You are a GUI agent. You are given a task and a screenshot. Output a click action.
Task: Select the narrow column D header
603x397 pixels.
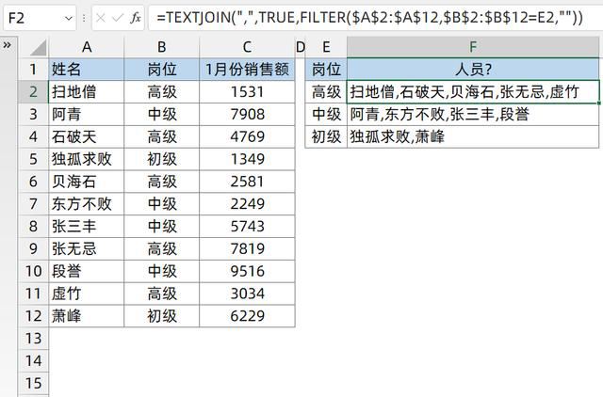(x=301, y=47)
